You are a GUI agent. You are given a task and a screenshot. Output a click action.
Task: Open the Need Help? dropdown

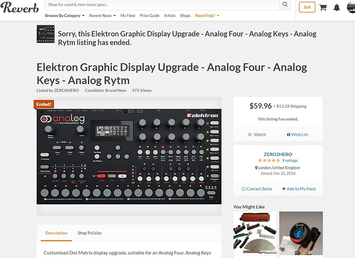point(207,16)
